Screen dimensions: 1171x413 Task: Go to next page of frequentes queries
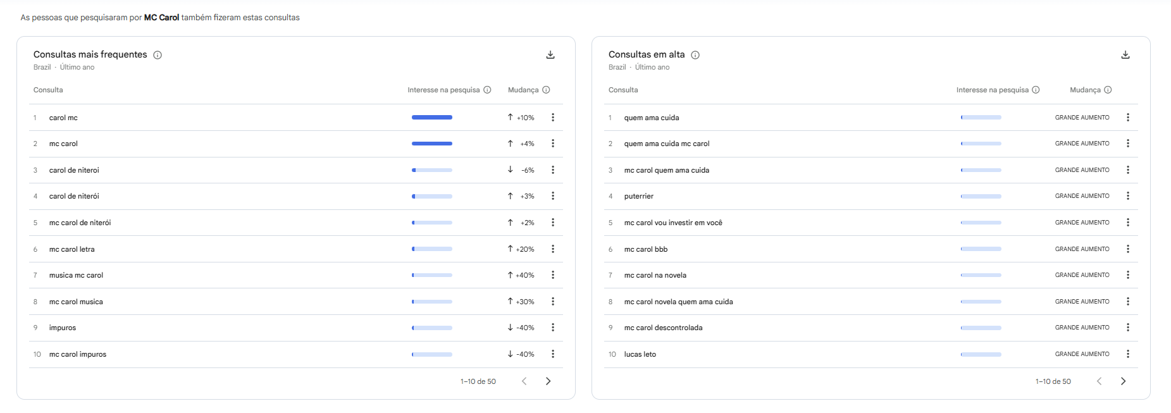(x=548, y=381)
